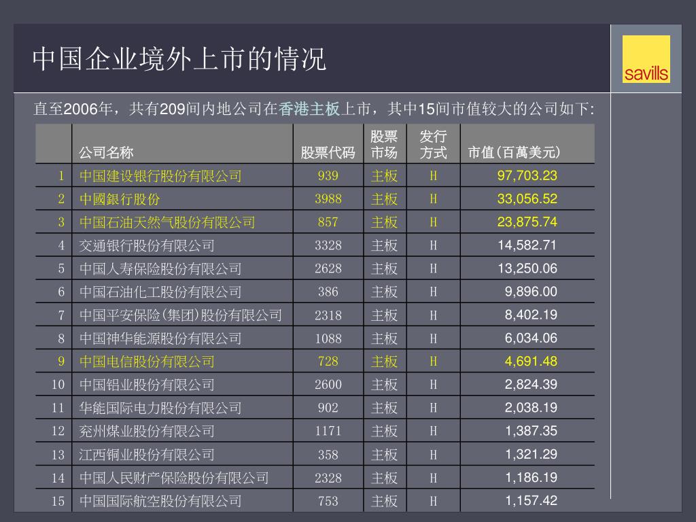Click stock code 3328
The height and width of the screenshot is (522, 696).
tap(328, 245)
